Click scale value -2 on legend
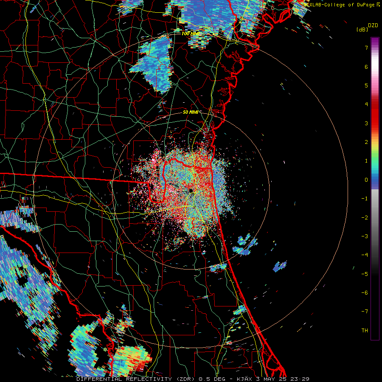Viewport: 382px width, 382px height. [x=365, y=217]
